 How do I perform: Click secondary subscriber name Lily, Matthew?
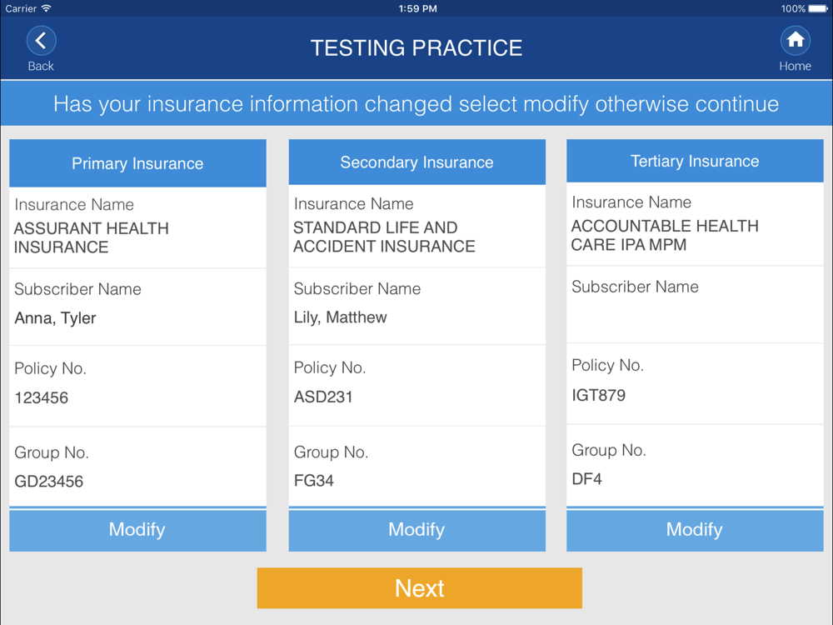pos(340,317)
